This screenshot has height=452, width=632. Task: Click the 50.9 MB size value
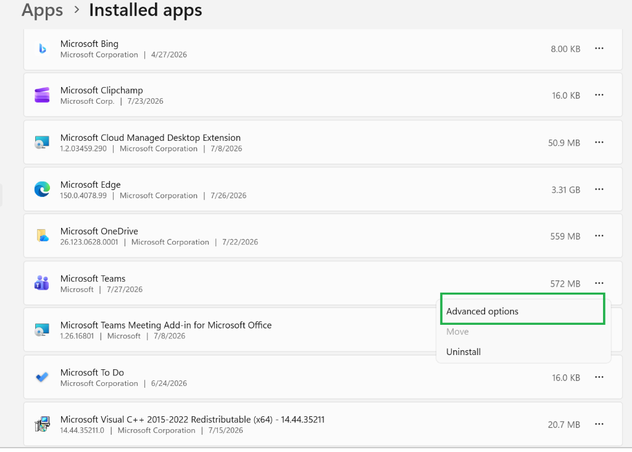point(564,143)
